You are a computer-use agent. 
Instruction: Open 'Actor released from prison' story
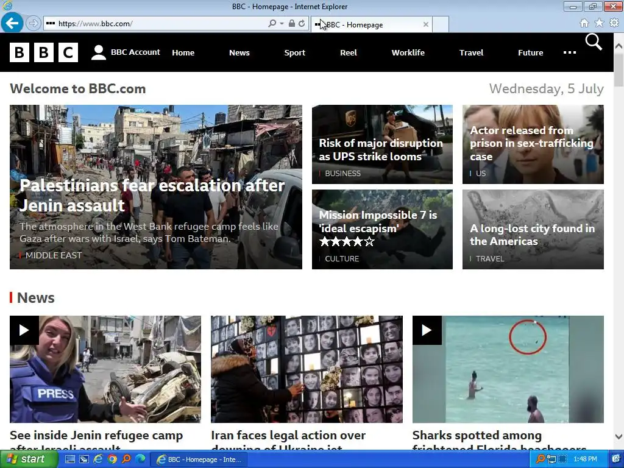(531, 143)
